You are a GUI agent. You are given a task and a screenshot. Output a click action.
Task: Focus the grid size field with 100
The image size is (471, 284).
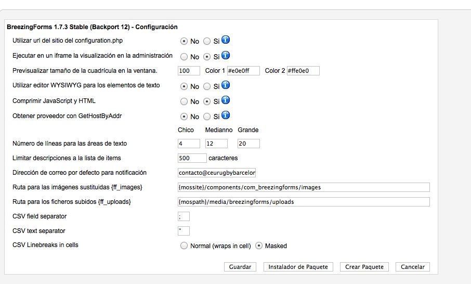coord(189,71)
